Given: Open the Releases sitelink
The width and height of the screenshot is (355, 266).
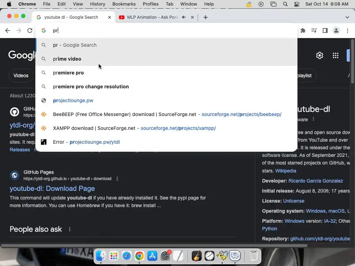Looking at the screenshot, I should (20, 150).
